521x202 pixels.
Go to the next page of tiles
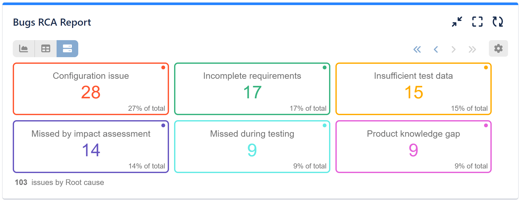point(454,49)
